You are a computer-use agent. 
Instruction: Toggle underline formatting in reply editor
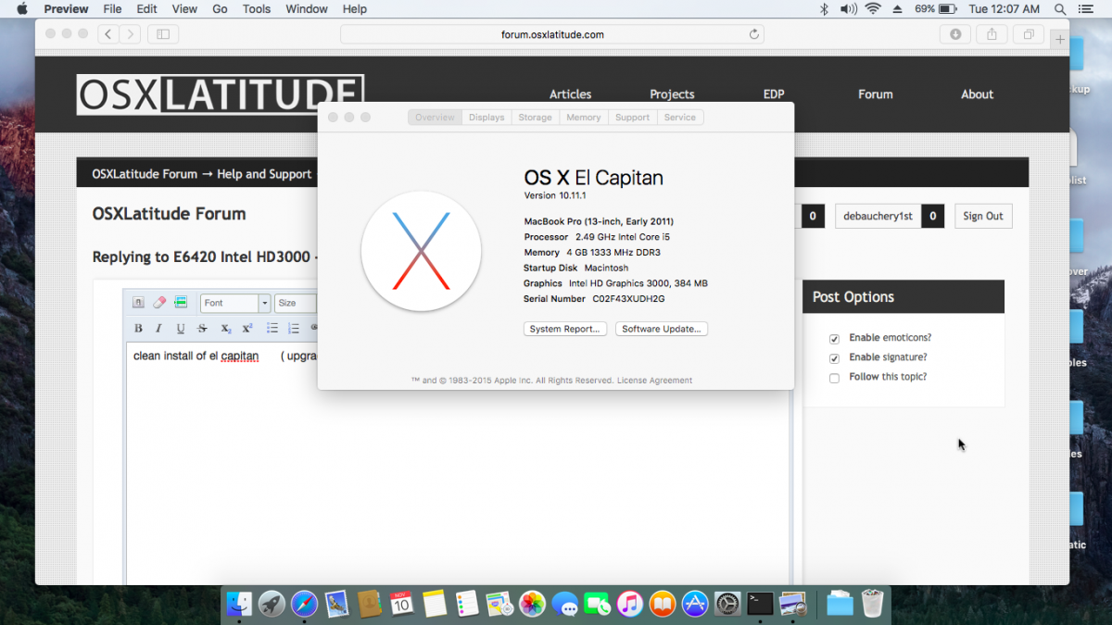coord(180,328)
